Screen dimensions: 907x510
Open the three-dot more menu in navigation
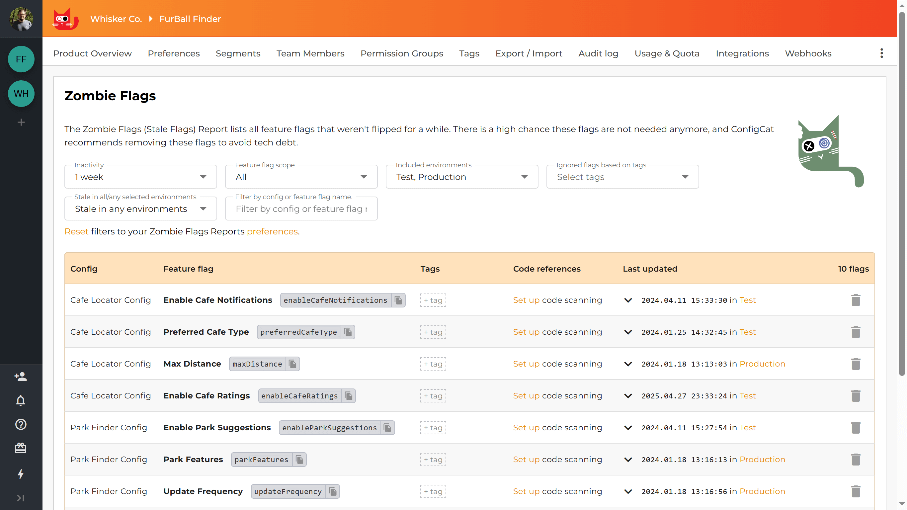click(881, 53)
